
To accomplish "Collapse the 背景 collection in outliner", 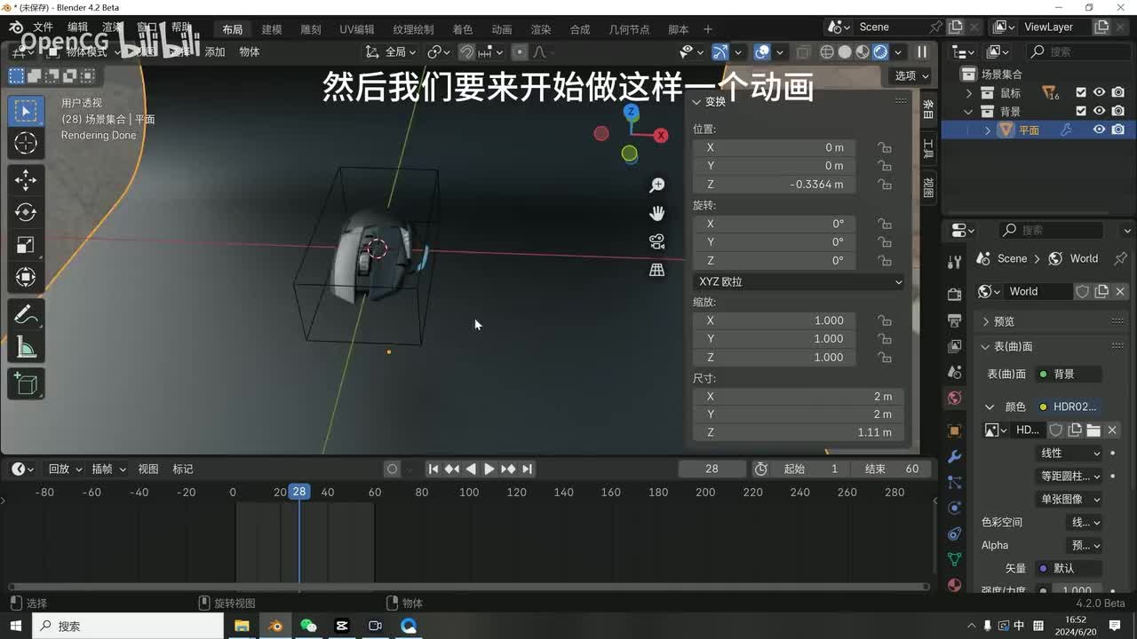I will pos(969,111).
